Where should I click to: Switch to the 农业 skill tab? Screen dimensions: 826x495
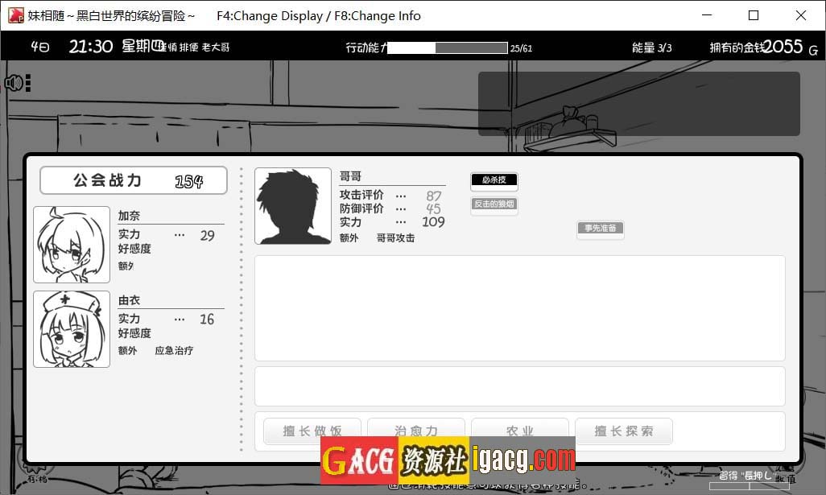[x=520, y=431]
